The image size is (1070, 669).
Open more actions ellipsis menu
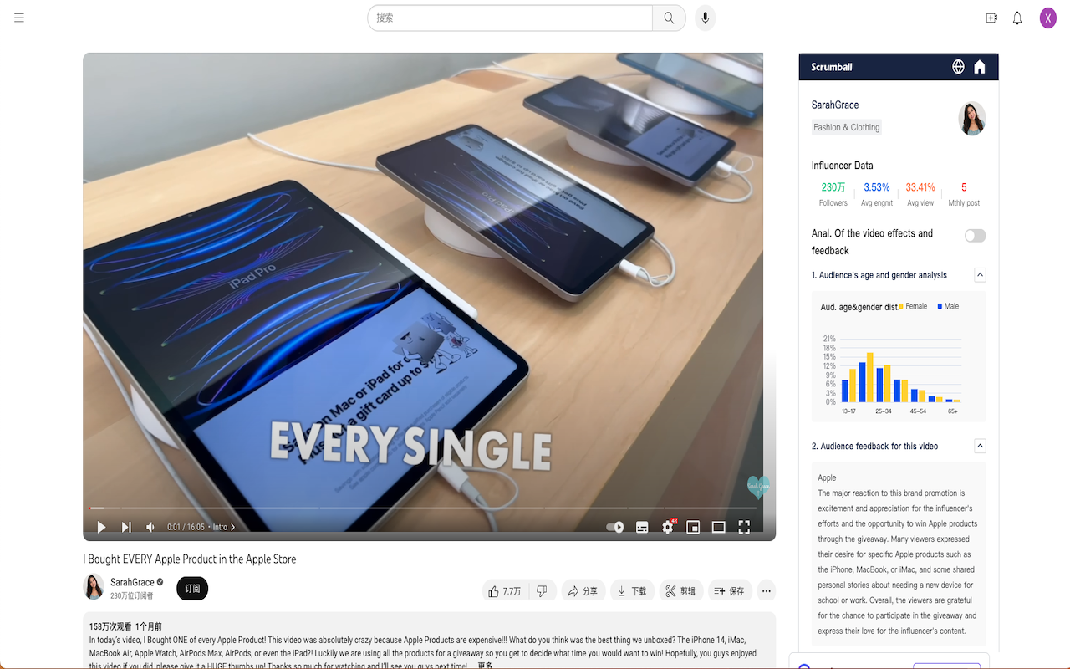pos(766,591)
